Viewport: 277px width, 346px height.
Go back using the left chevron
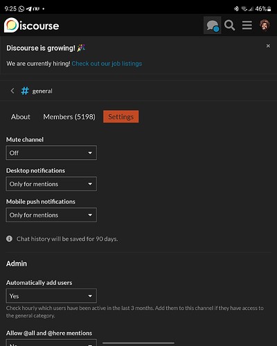(12, 91)
